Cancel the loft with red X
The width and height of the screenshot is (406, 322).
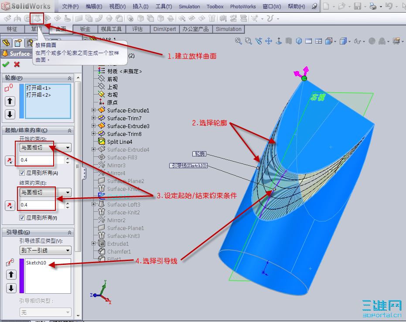click(x=17, y=64)
